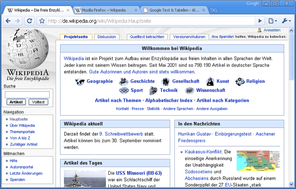Image resolution: width=296 pixels, height=189 pixels.
Task: Open the wrench settings menu
Action: (286, 21)
